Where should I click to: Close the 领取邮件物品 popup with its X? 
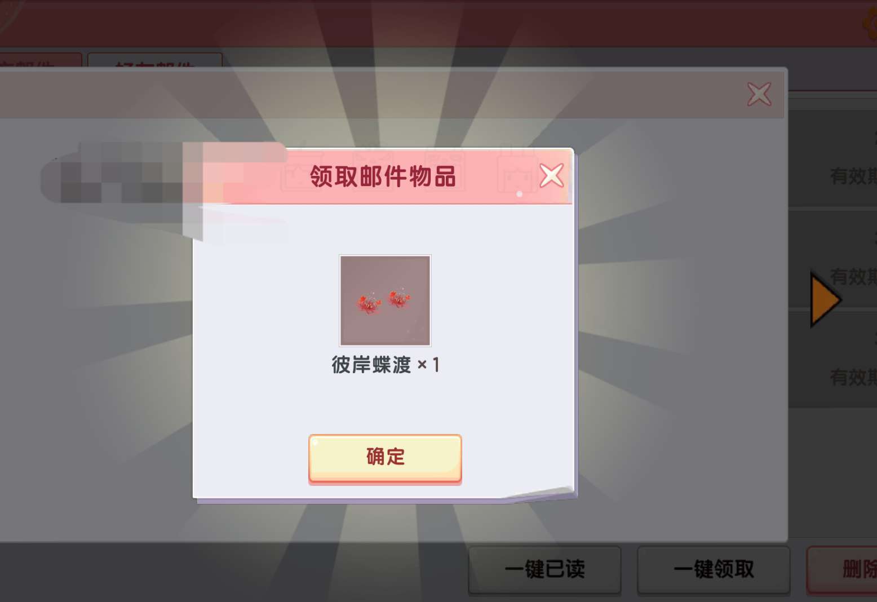[551, 176]
